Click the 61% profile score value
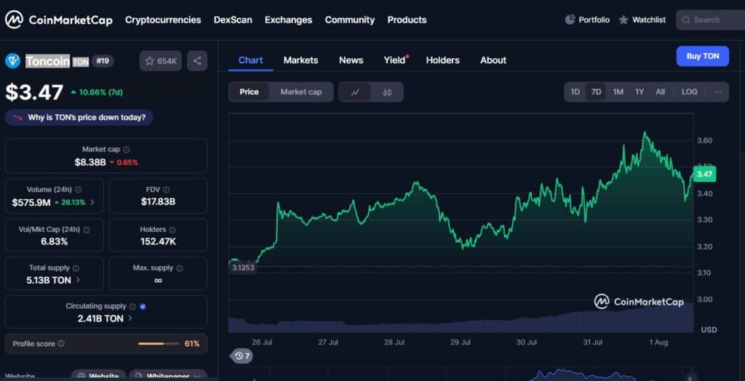 (x=192, y=343)
